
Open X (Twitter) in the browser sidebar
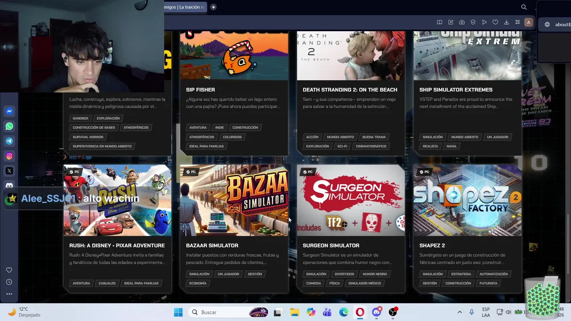pyautogui.click(x=9, y=171)
